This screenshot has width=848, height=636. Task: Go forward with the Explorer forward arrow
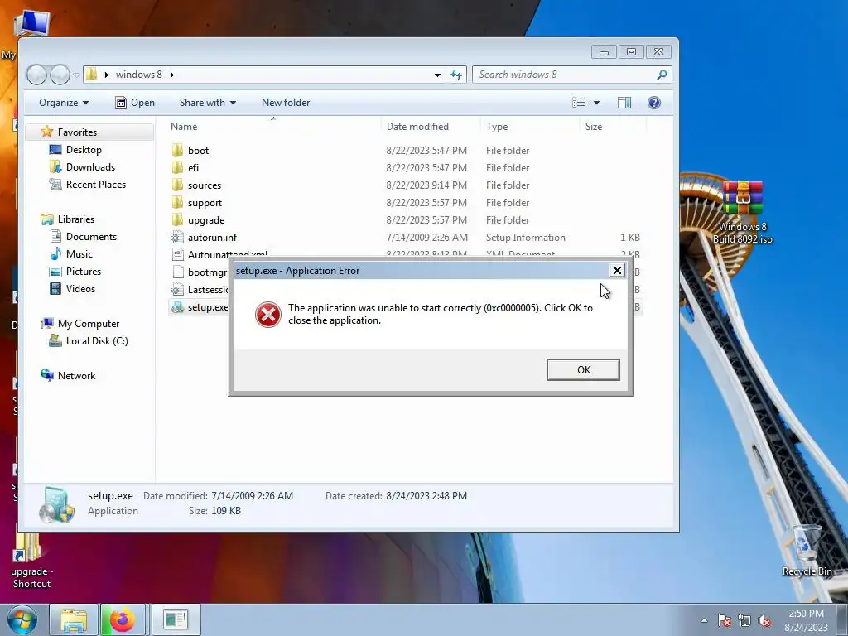pos(60,75)
